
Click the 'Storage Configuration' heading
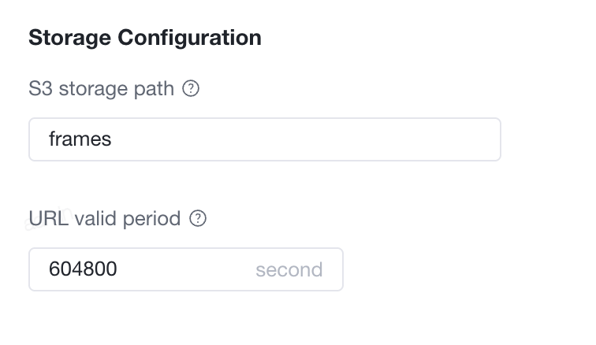click(x=145, y=38)
